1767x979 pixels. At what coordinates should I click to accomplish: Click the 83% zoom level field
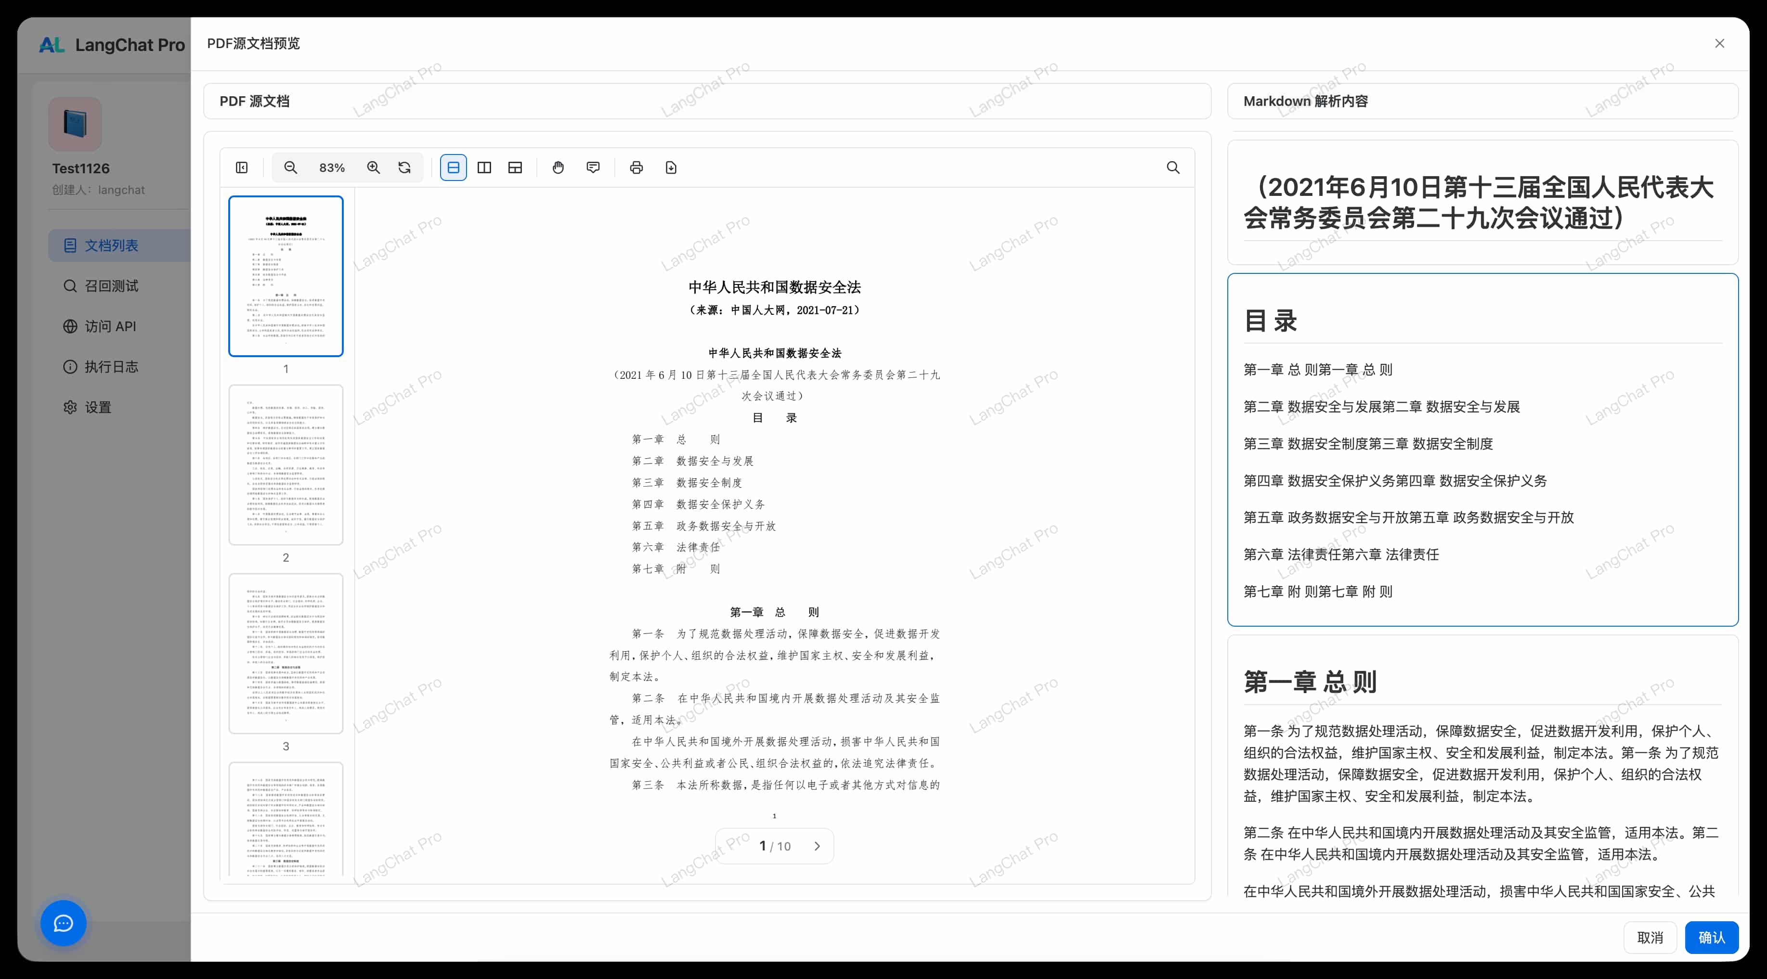tap(332, 167)
